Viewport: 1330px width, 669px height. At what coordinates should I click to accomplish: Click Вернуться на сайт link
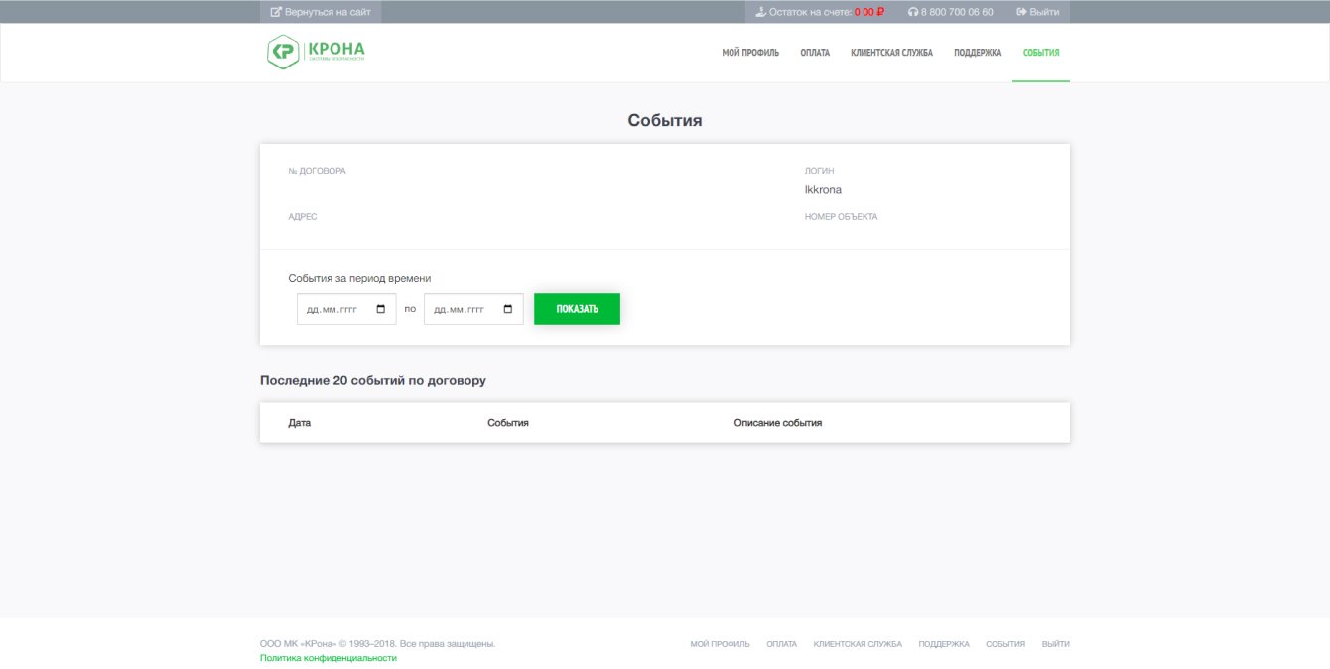point(321,12)
